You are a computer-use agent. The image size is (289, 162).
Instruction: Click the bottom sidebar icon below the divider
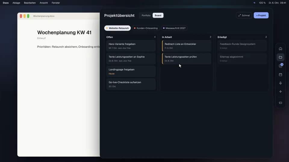pyautogui.click(x=280, y=103)
